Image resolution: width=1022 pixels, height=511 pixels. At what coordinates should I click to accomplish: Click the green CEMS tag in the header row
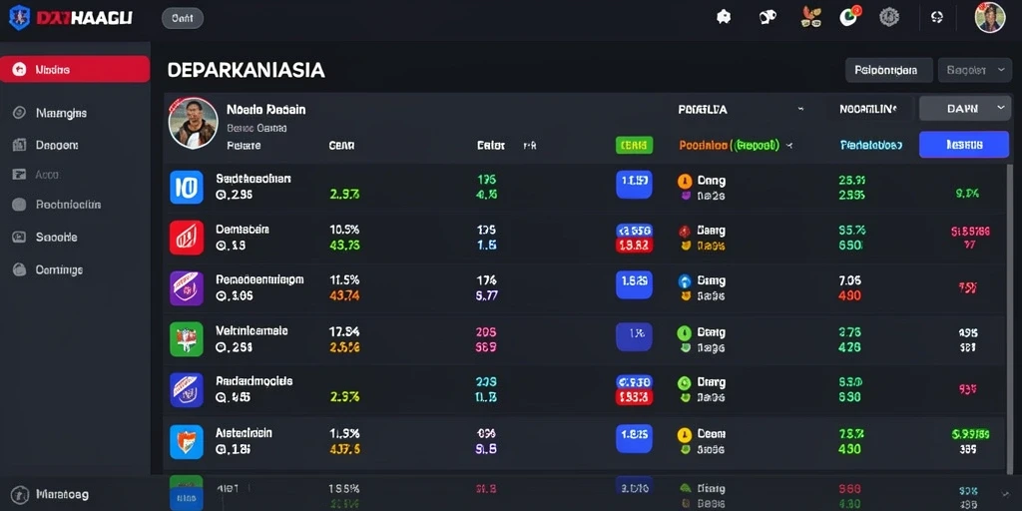click(x=634, y=145)
